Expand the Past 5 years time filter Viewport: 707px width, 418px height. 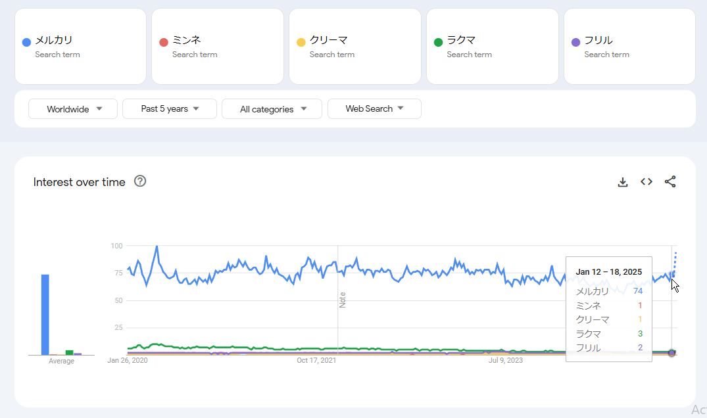click(170, 109)
